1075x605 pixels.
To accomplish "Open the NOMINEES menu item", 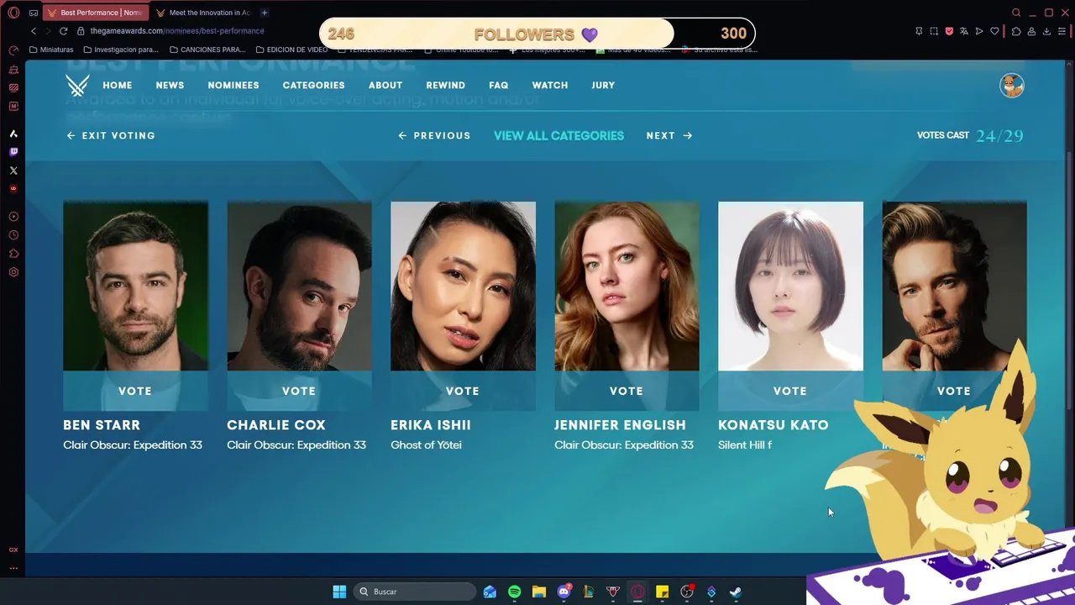I will (x=233, y=85).
